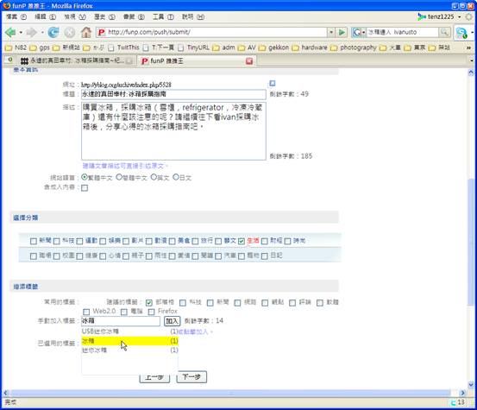Click the green Go arrow beside address bar
The height and width of the screenshot is (410, 477).
point(342,32)
